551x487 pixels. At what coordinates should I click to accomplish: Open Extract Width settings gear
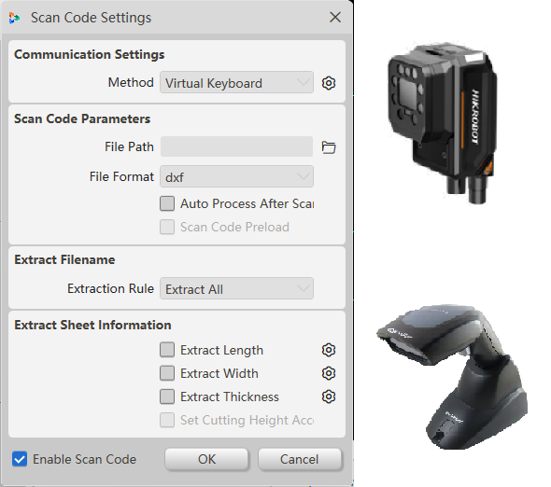pos(329,373)
